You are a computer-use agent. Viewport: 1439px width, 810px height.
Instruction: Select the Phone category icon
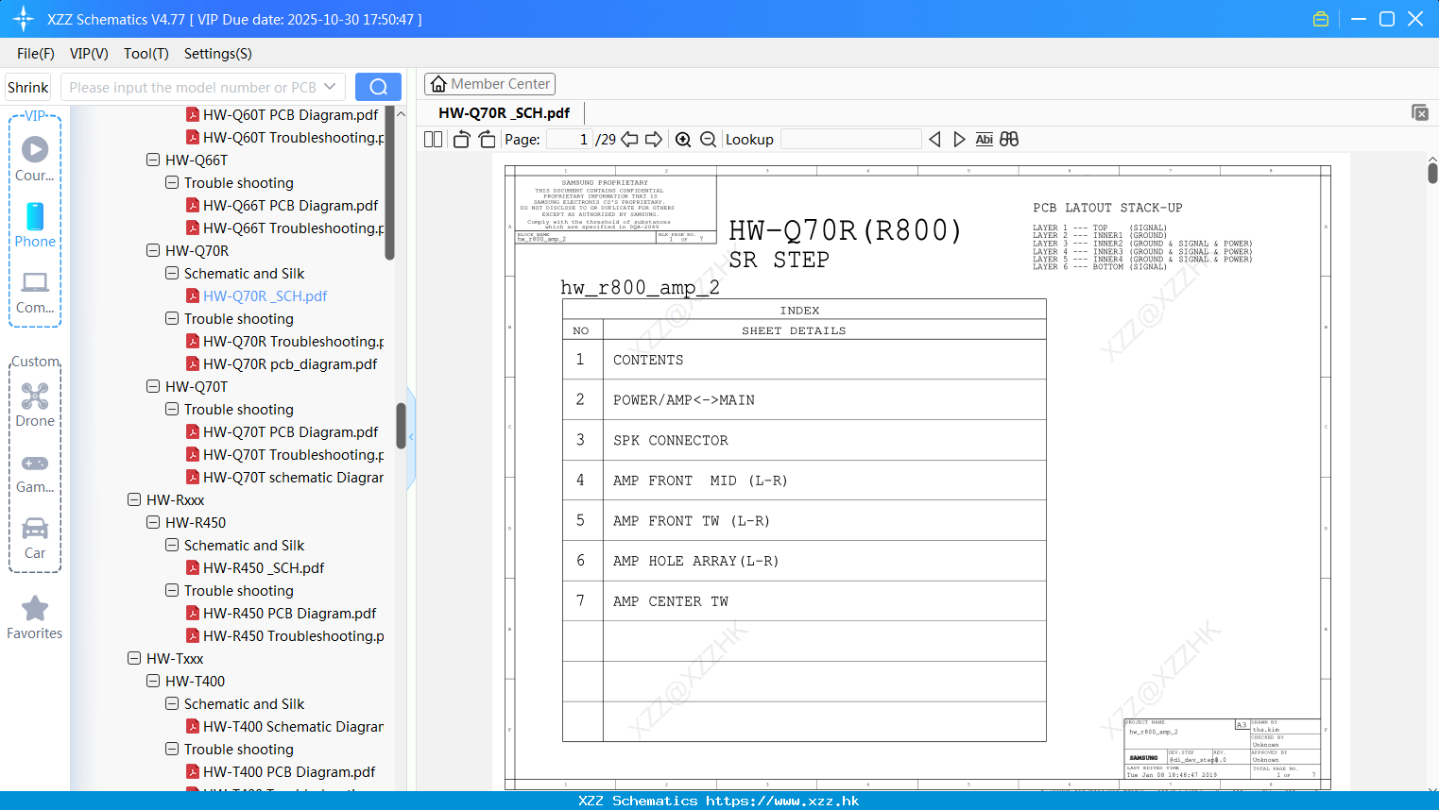[35, 226]
